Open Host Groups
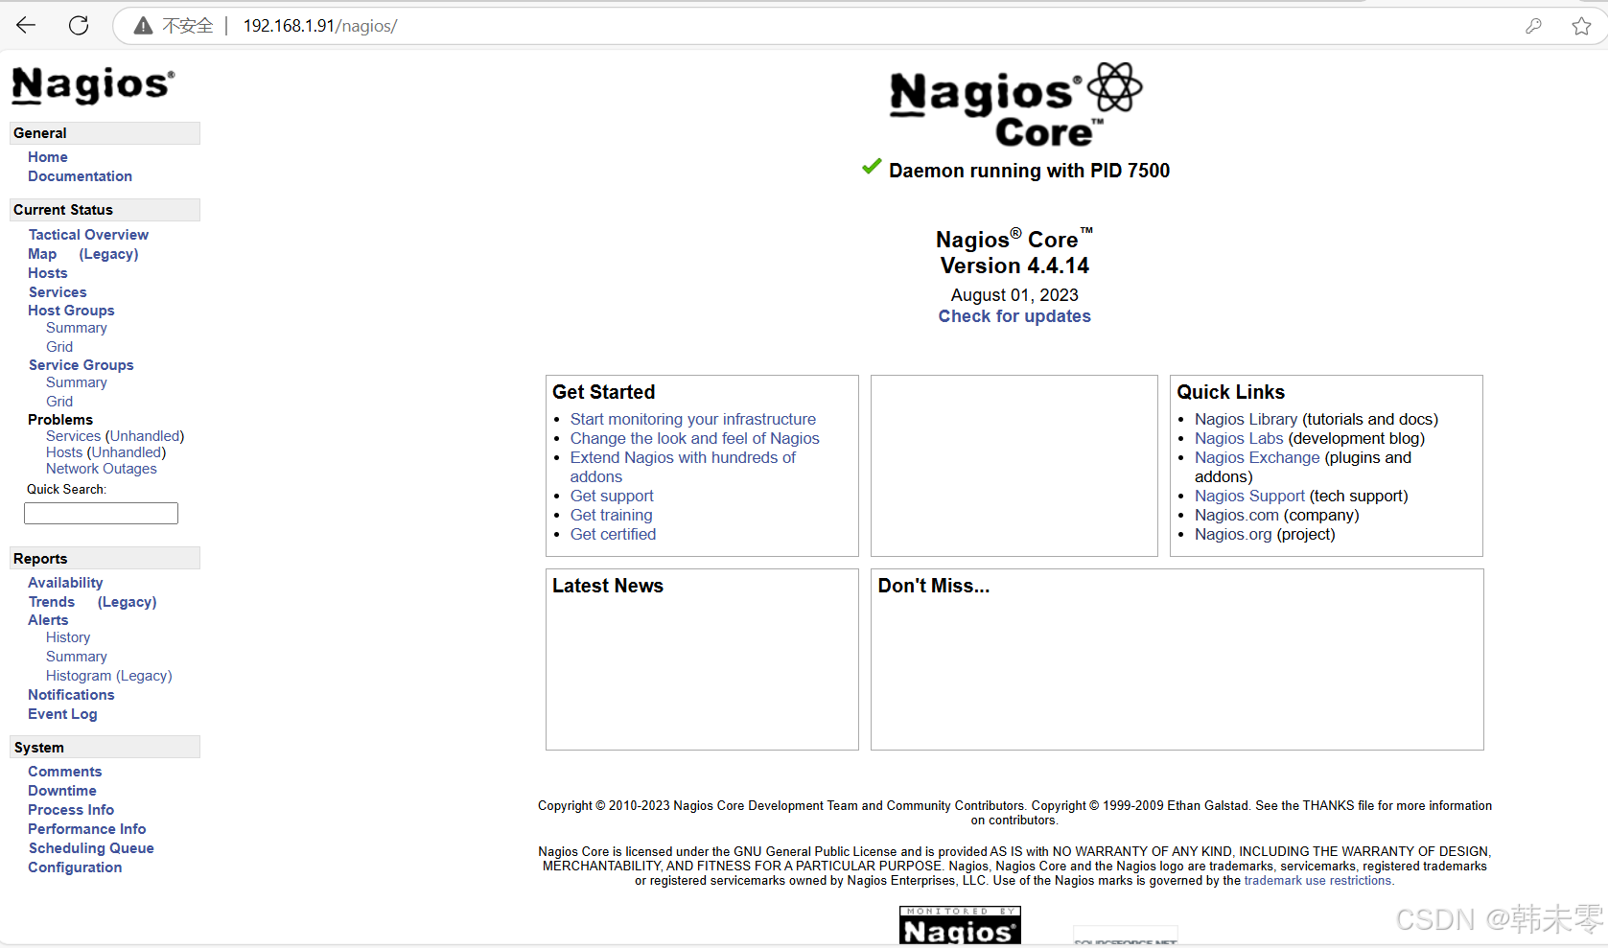Screen dimensions: 1608x948 coord(71,311)
